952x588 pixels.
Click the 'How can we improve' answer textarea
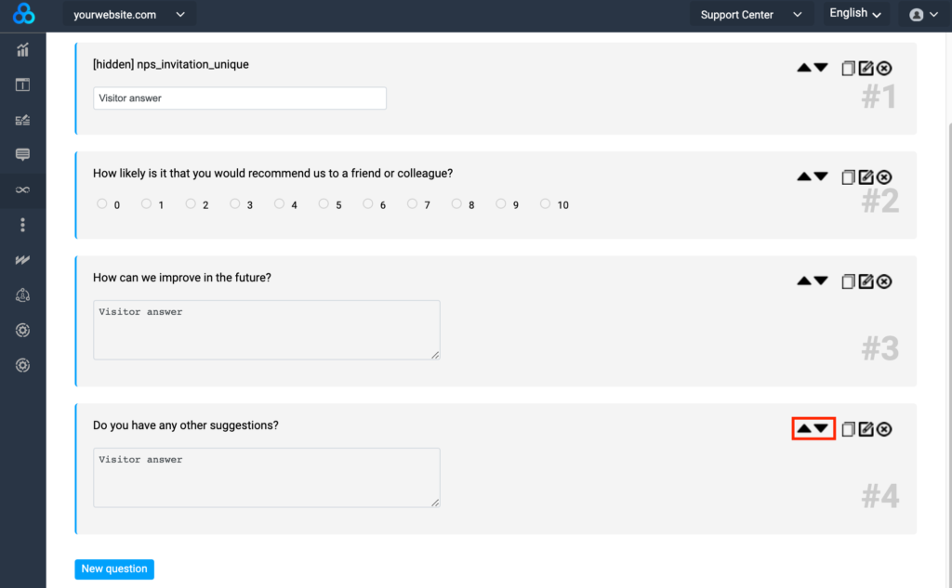coord(266,330)
